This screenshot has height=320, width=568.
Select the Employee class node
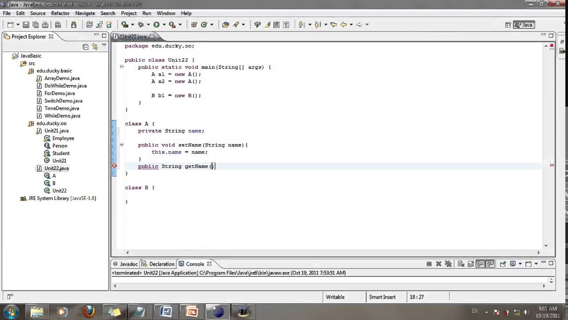[x=63, y=138]
